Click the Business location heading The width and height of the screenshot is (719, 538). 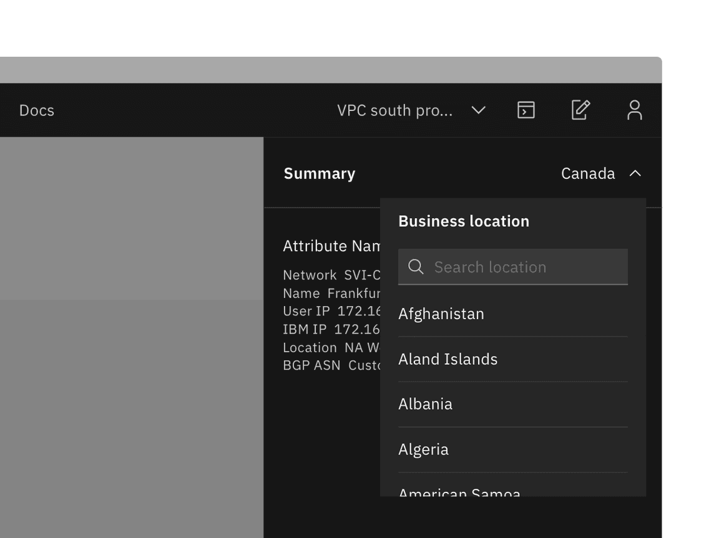[x=463, y=221]
